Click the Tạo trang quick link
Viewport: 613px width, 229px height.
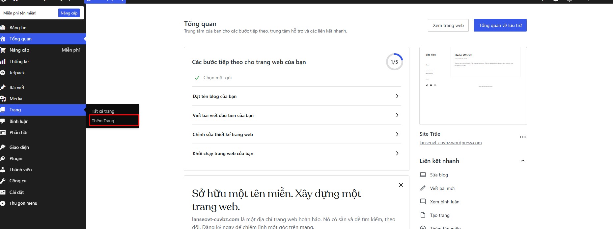tap(439, 215)
